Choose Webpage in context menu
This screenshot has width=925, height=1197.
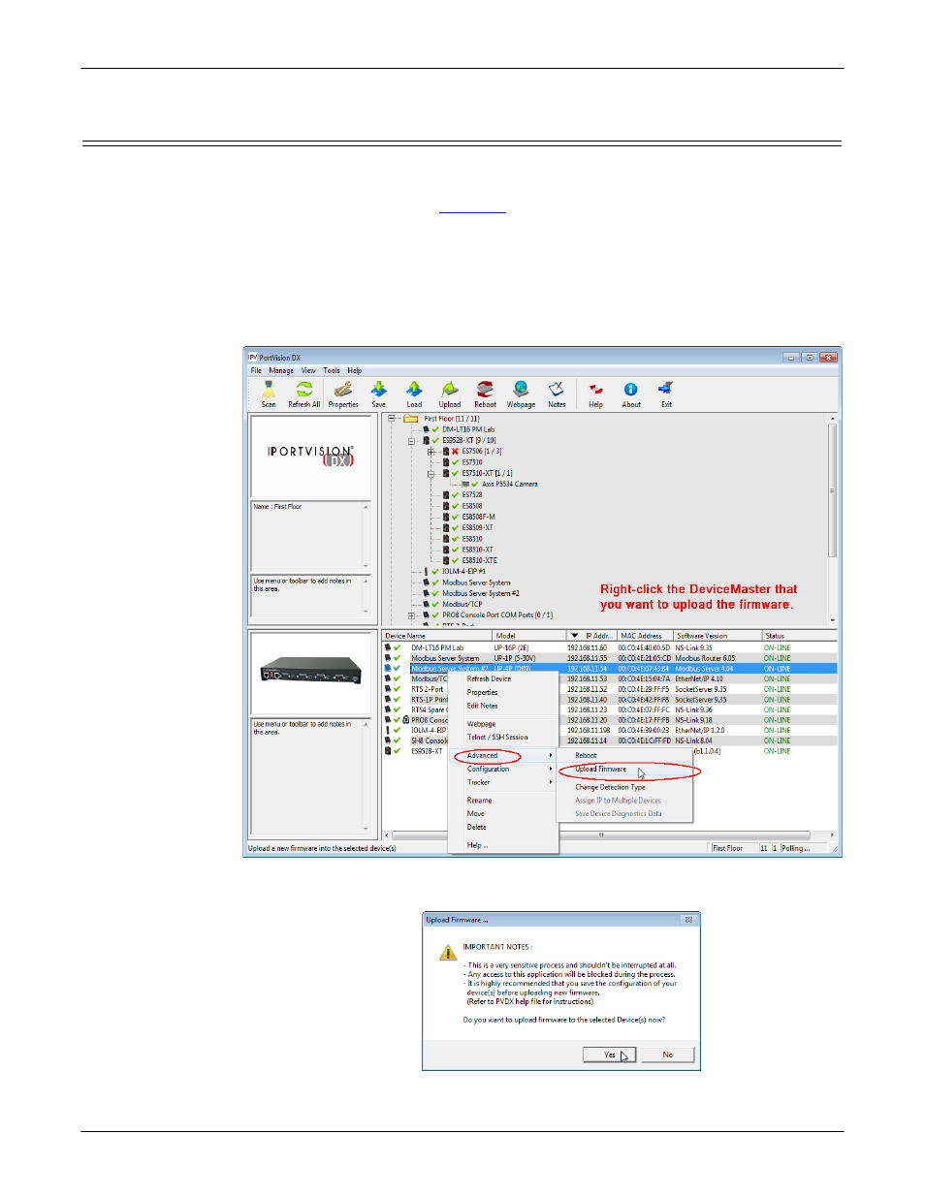[x=503, y=724]
